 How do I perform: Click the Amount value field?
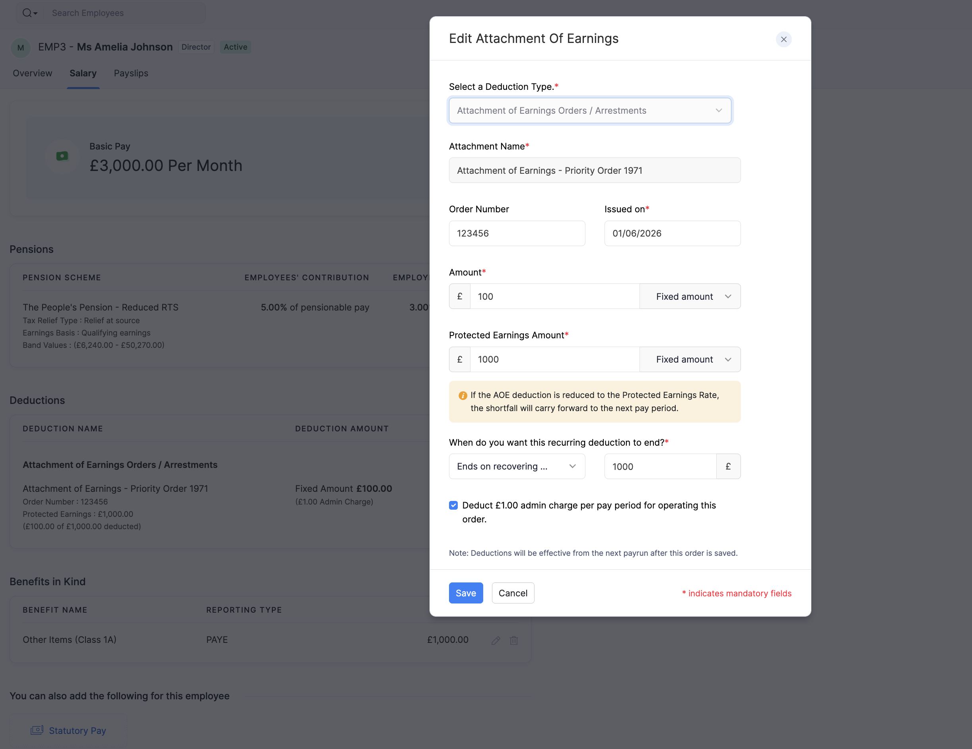coord(554,296)
